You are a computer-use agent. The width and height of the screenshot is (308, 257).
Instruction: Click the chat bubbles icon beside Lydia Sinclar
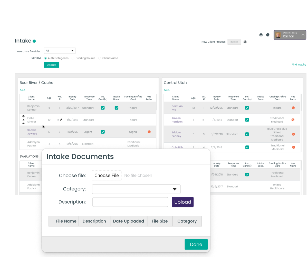(24, 123)
